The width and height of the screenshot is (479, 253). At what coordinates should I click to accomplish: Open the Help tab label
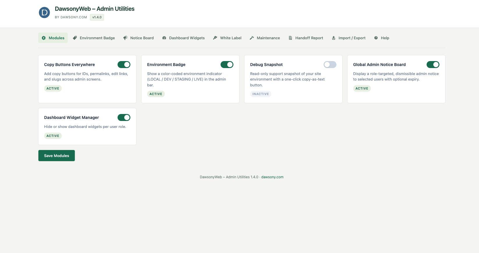385,38
